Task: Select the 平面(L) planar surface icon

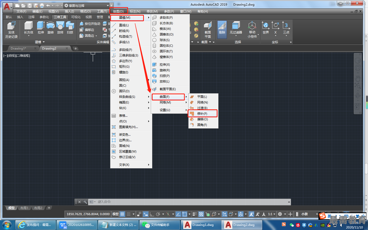Action: [192, 97]
